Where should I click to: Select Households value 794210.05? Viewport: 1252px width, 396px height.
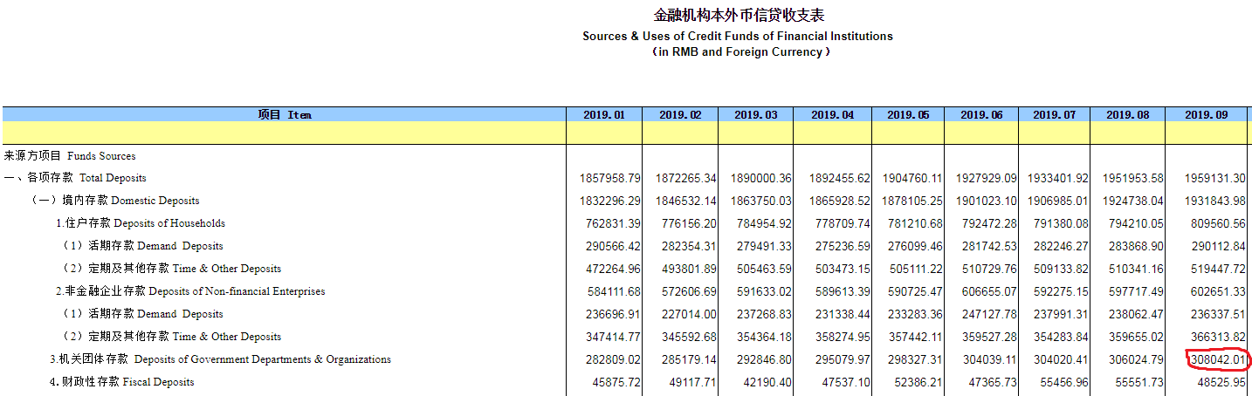point(1135,223)
